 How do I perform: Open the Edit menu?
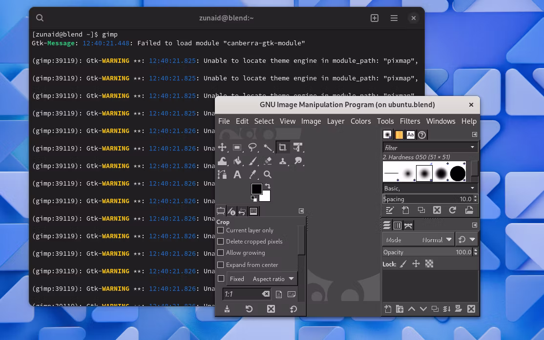point(242,121)
